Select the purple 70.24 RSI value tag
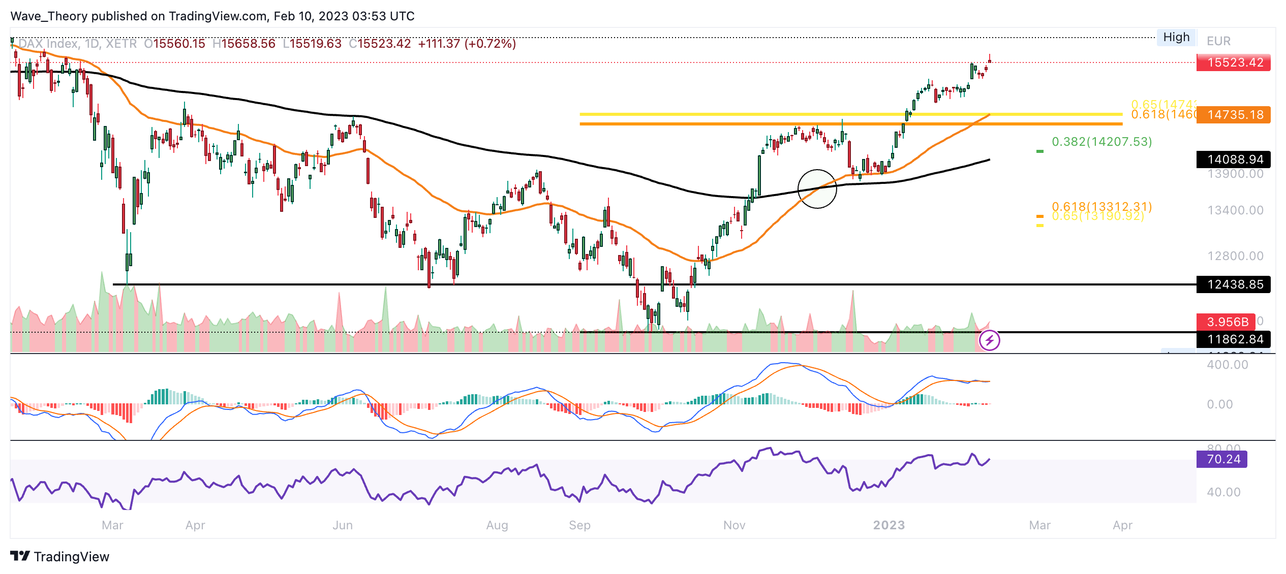This screenshot has width=1286, height=574. tap(1222, 459)
